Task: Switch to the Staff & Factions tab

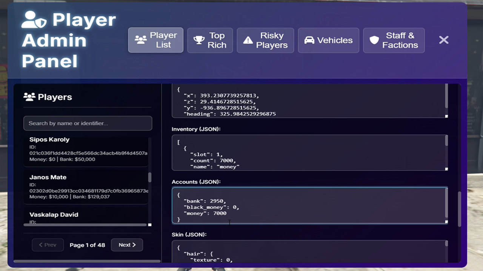Action: [394, 40]
